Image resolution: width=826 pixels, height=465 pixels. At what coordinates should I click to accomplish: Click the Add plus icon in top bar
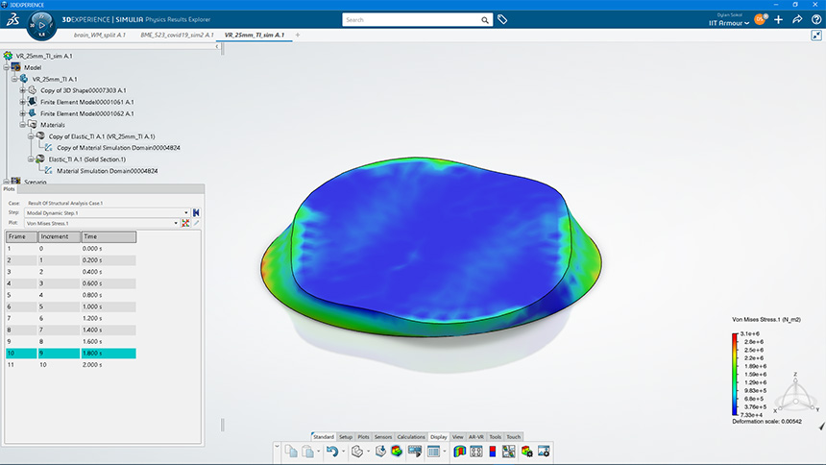point(778,19)
